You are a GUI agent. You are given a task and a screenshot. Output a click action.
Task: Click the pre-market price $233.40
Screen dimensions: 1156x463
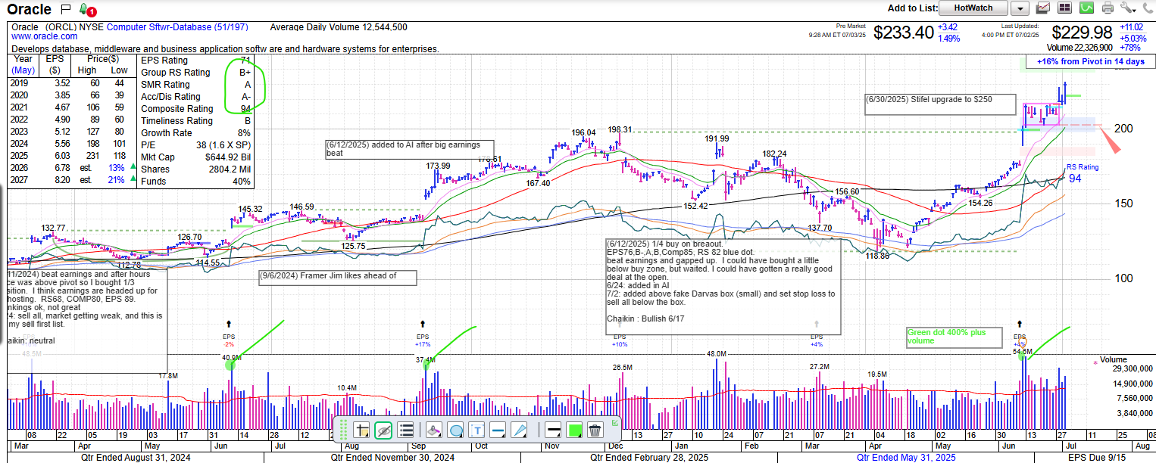tap(903, 33)
